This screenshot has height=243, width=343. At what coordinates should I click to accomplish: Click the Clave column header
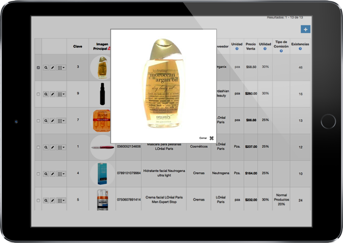tap(78, 46)
